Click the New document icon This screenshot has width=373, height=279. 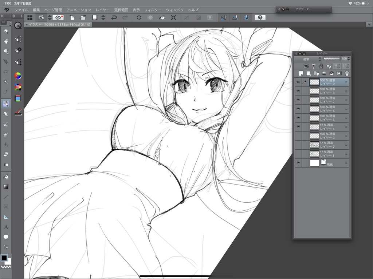tap(72, 17)
